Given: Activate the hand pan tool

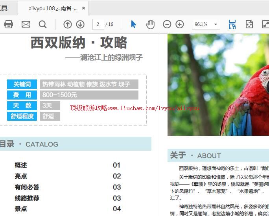Looking at the screenshot, I should pyautogui.click(x=150, y=24).
